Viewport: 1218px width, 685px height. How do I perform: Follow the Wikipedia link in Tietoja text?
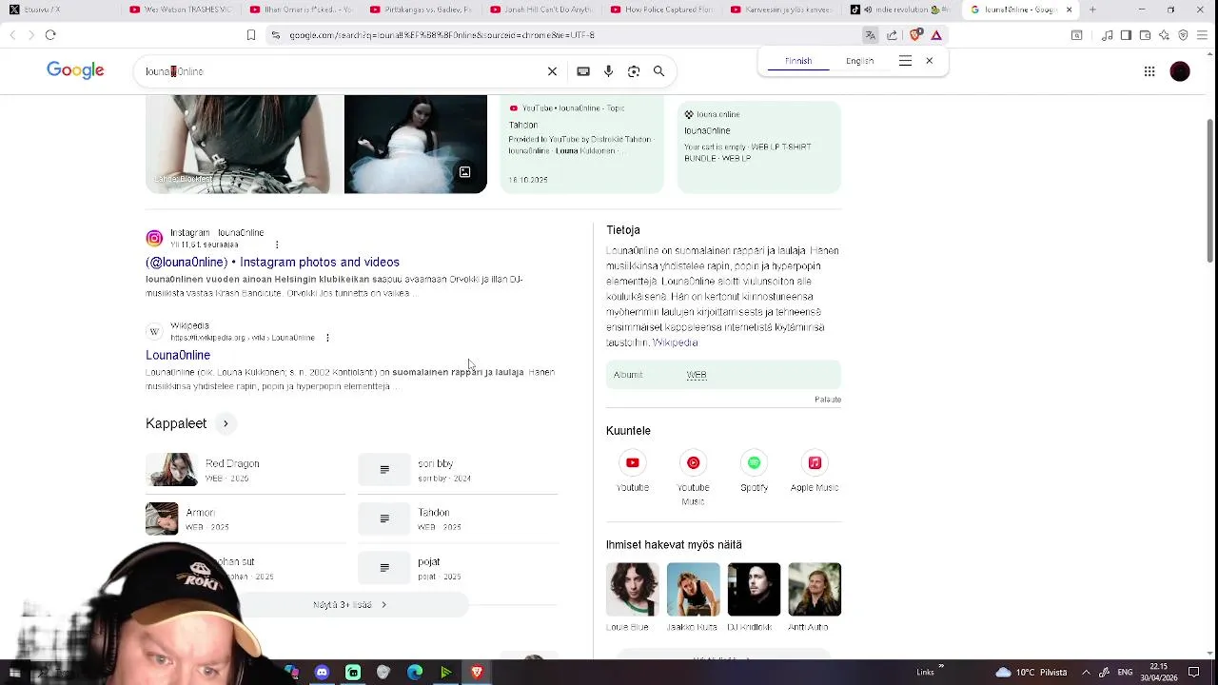coord(675,342)
